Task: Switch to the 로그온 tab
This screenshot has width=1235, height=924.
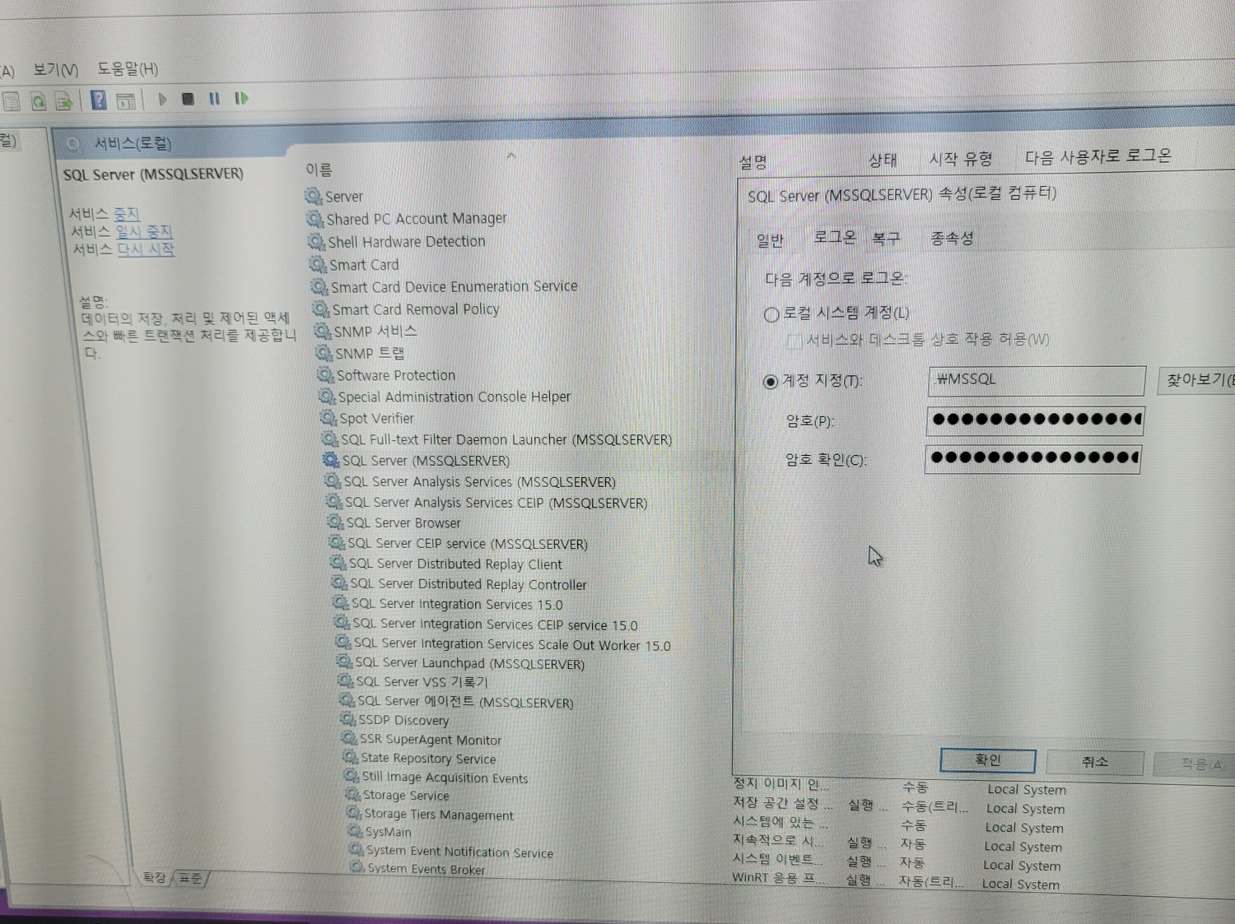Action: pyautogui.click(x=835, y=238)
